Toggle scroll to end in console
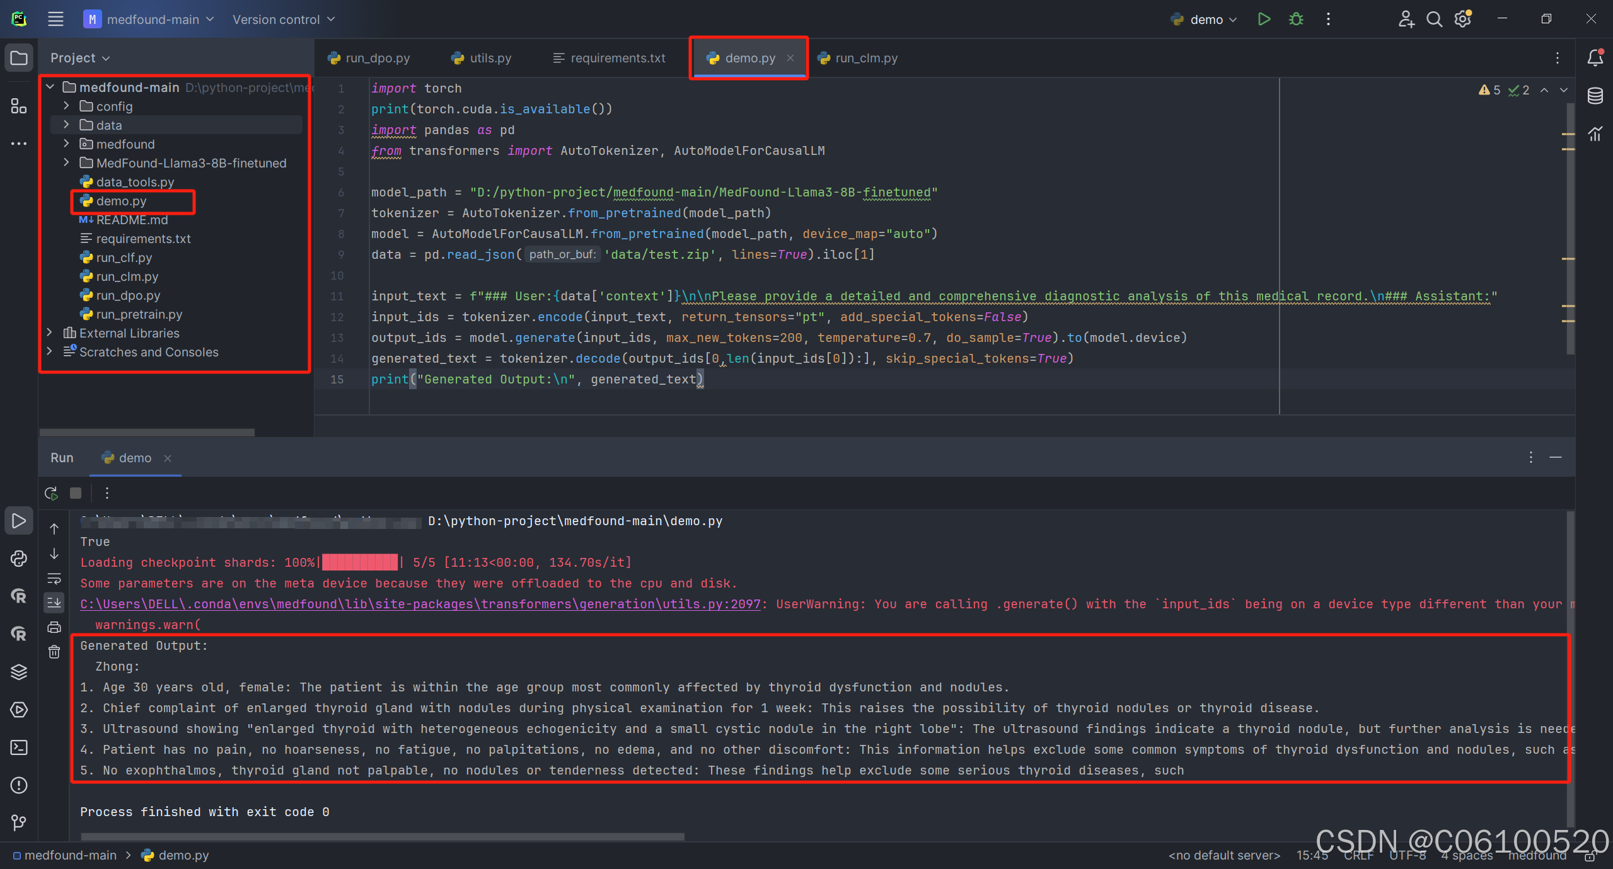The width and height of the screenshot is (1613, 869). pyautogui.click(x=55, y=603)
